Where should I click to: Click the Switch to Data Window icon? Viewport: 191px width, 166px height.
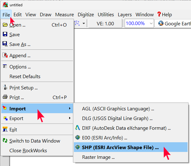point(5,141)
